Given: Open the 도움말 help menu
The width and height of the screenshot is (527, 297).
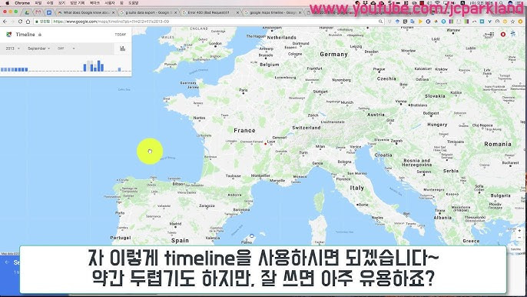Looking at the screenshot, I should click(134, 3).
